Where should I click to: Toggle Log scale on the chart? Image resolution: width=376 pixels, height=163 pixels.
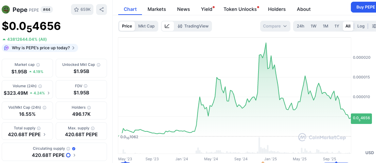pyautogui.click(x=361, y=26)
